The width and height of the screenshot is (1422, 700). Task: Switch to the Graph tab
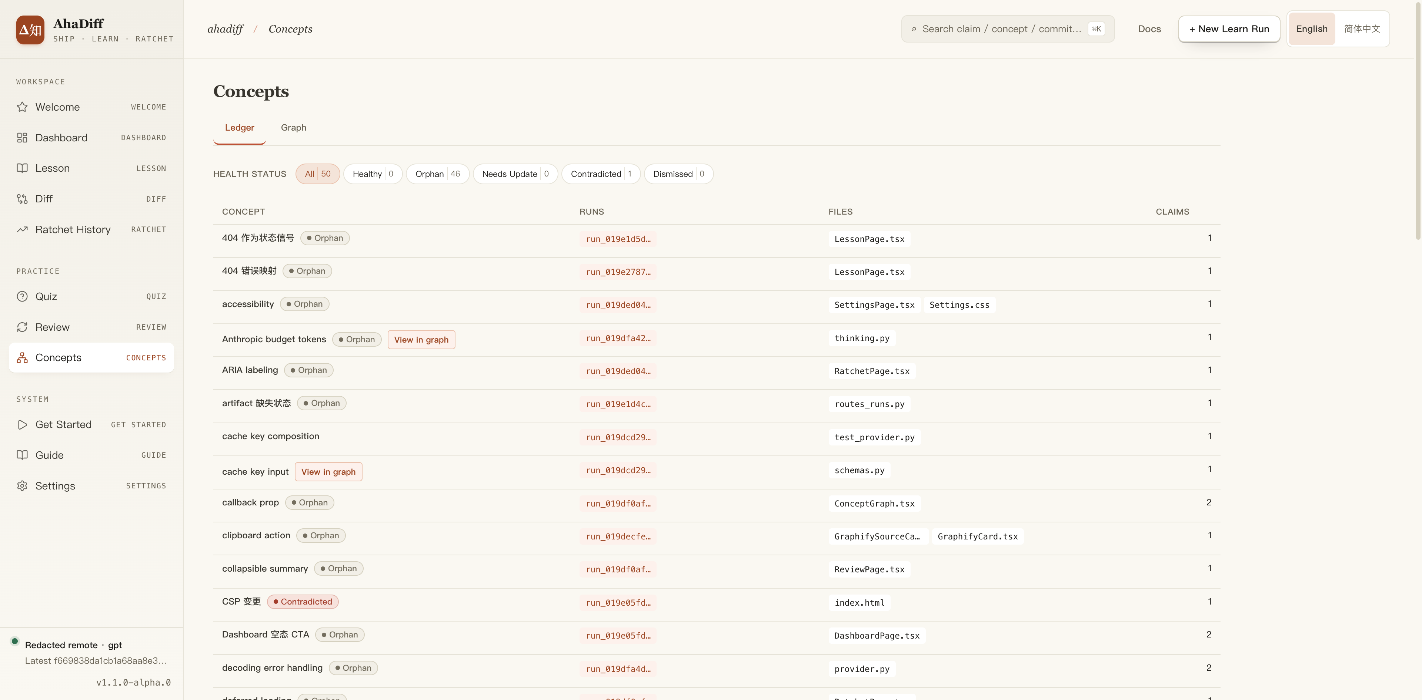[x=294, y=127]
